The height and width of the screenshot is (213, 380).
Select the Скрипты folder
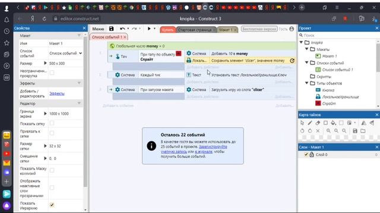pyautogui.click(x=324, y=76)
